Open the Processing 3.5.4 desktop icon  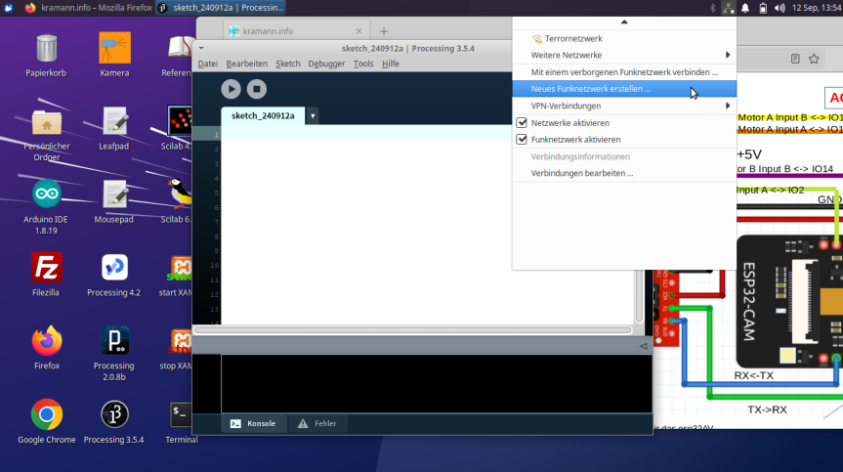point(113,415)
